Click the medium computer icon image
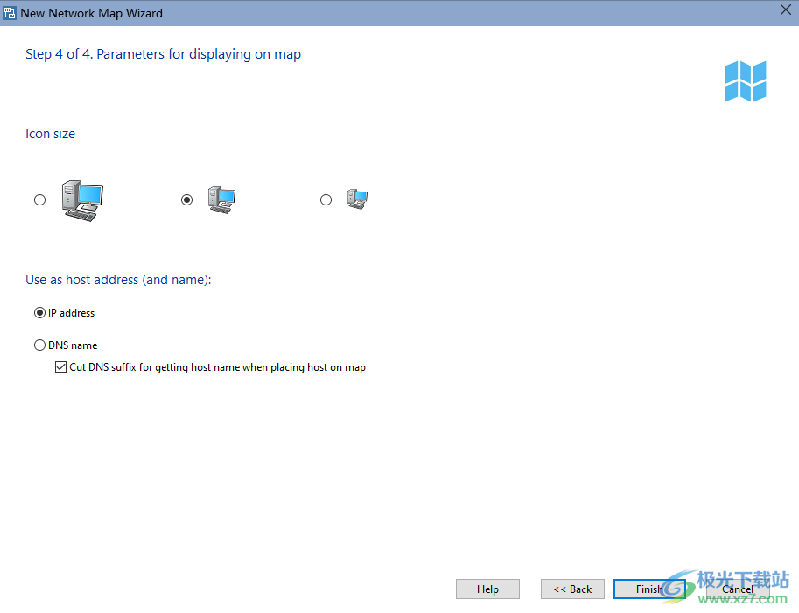 221,200
